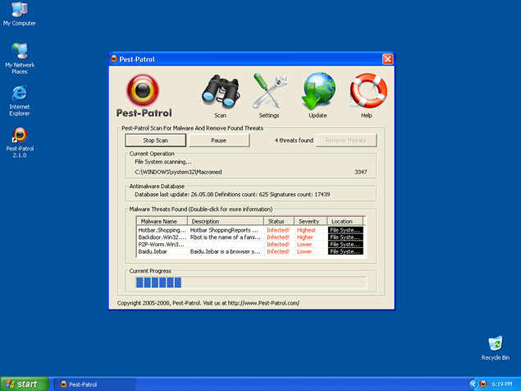Open Settings with the tools icon
Image resolution: width=521 pixels, height=391 pixels.
pos(269,92)
